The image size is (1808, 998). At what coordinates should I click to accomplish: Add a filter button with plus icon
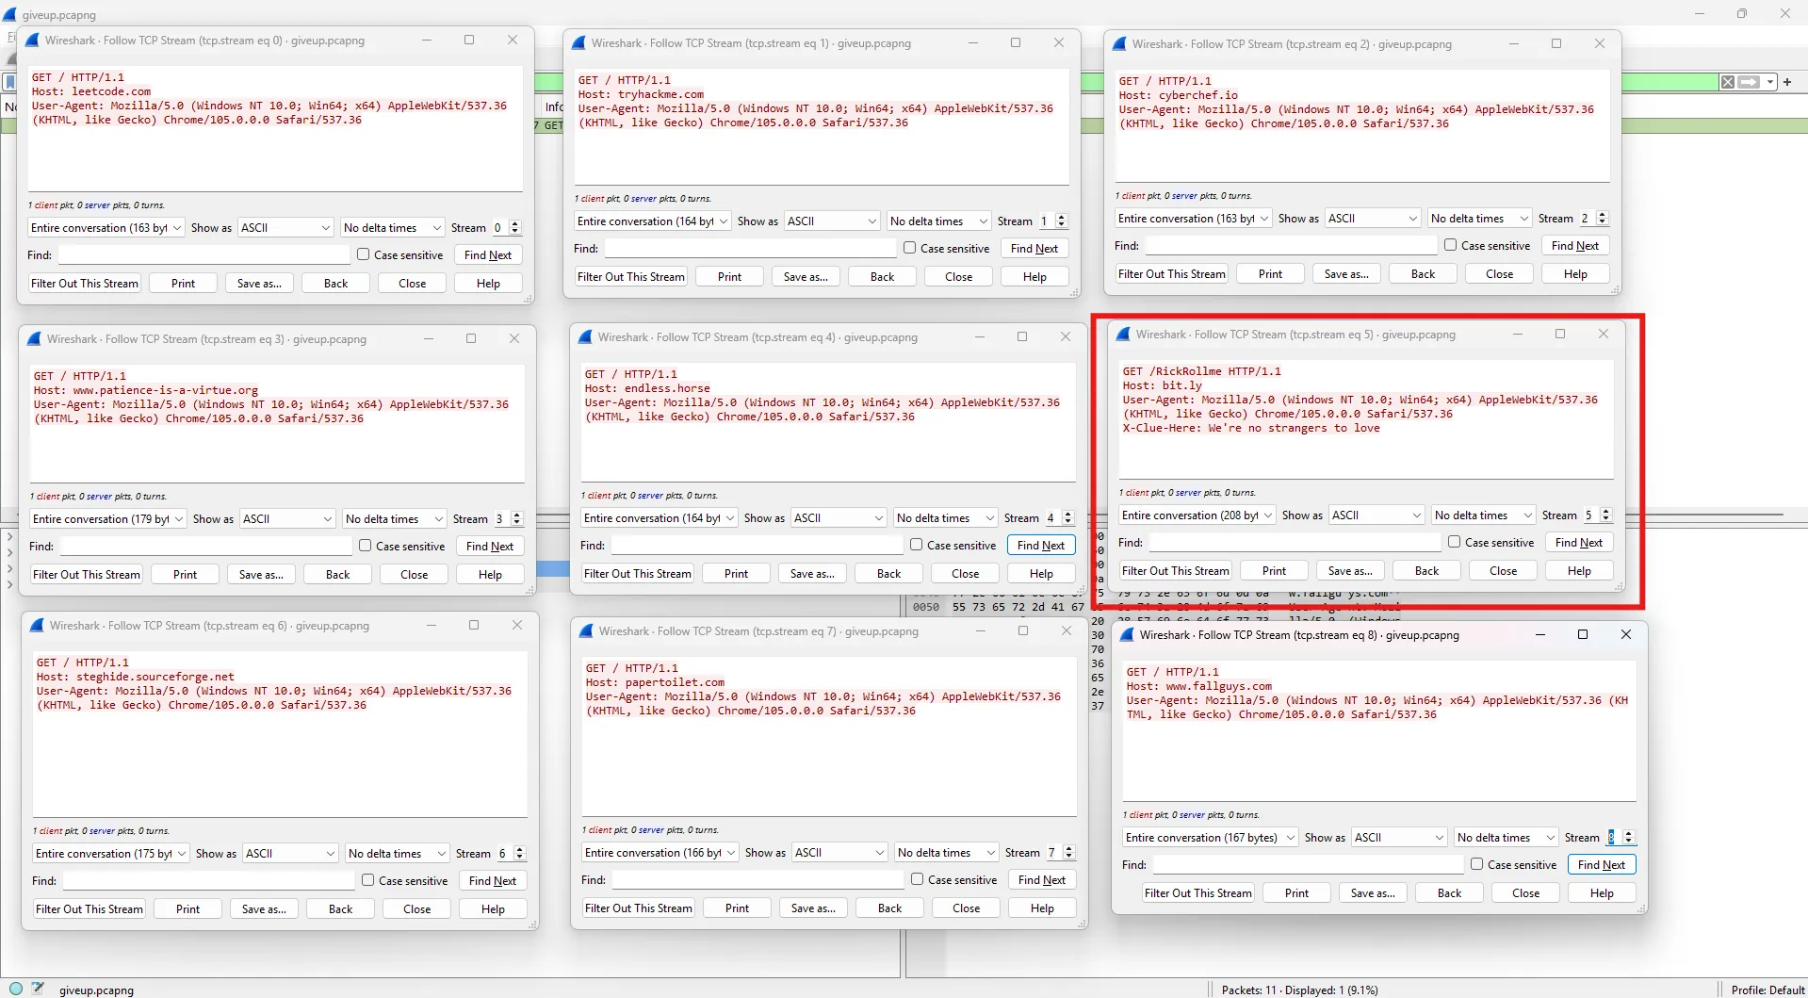pyautogui.click(x=1787, y=82)
